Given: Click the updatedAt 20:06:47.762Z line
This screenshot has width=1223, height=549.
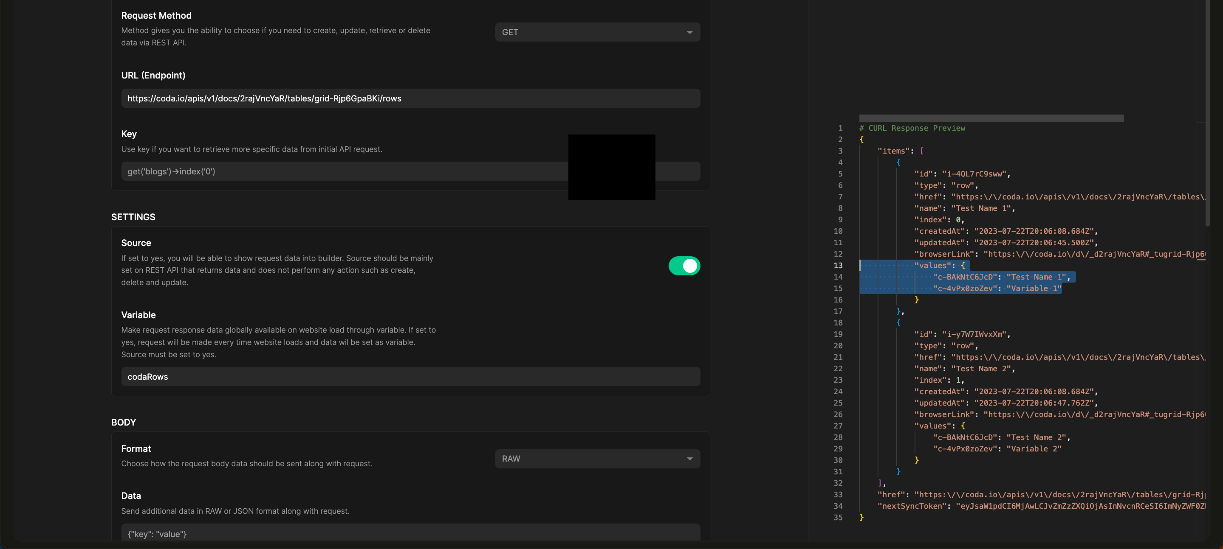Looking at the screenshot, I should coord(1006,403).
